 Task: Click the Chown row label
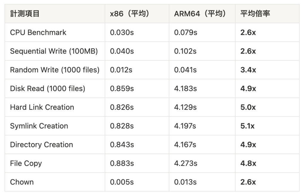tap(22, 182)
